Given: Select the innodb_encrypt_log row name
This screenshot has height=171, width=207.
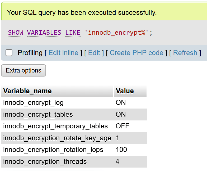Looking at the screenshot, I should [x=33, y=102].
